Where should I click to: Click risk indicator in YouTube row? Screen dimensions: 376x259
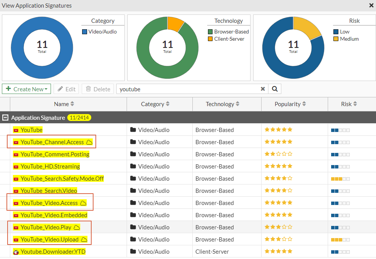point(340,130)
